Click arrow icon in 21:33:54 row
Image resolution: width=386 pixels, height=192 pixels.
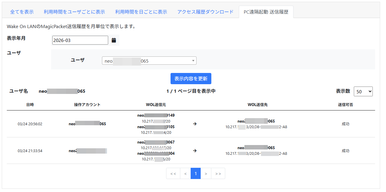pos(195,151)
